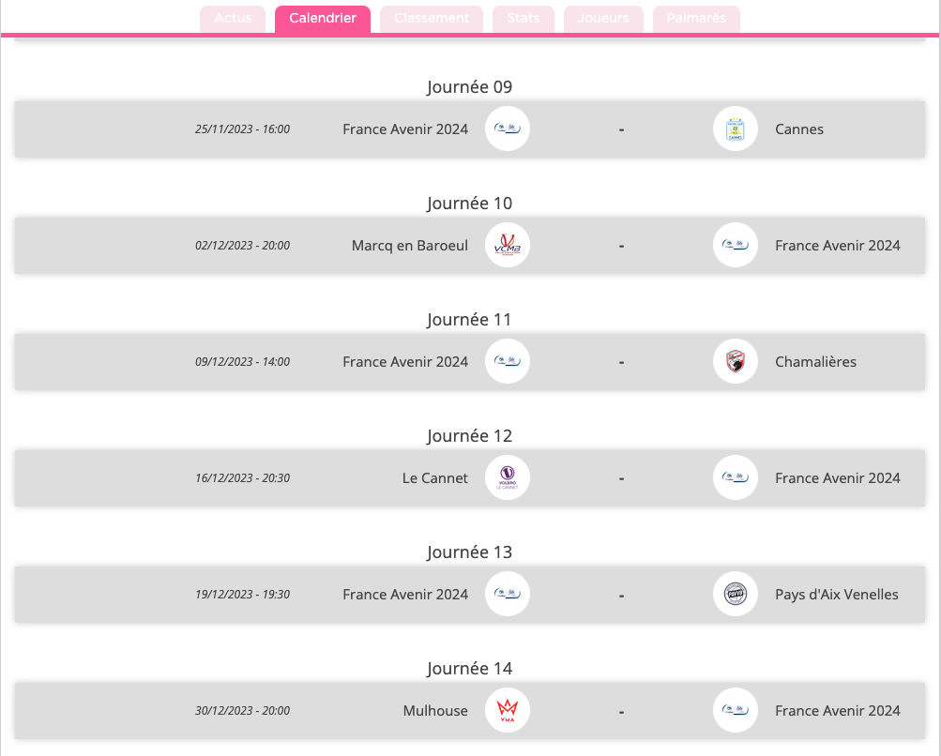The height and width of the screenshot is (756, 941).
Task: Open the Pays d'Aix Venelles name link
Action: tap(837, 595)
